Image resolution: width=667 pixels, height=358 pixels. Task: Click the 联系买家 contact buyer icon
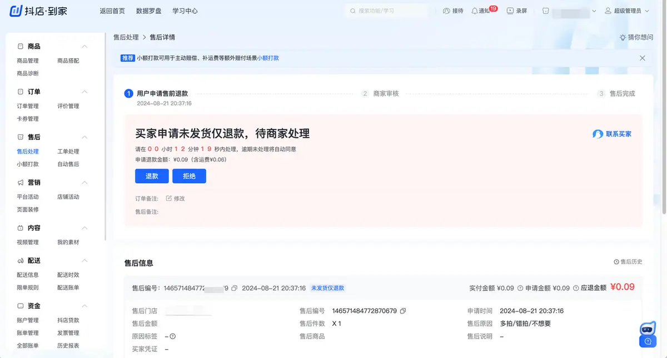(598, 134)
